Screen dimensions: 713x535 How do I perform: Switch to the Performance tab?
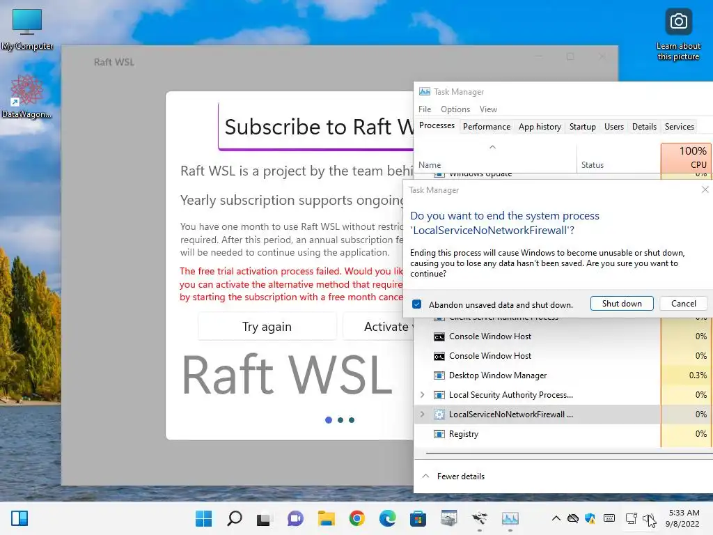487,127
